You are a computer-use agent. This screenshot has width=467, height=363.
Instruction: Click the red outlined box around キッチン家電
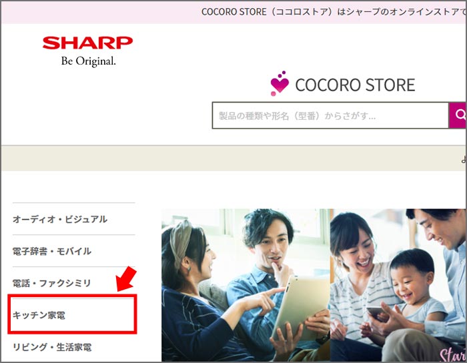pos(72,313)
